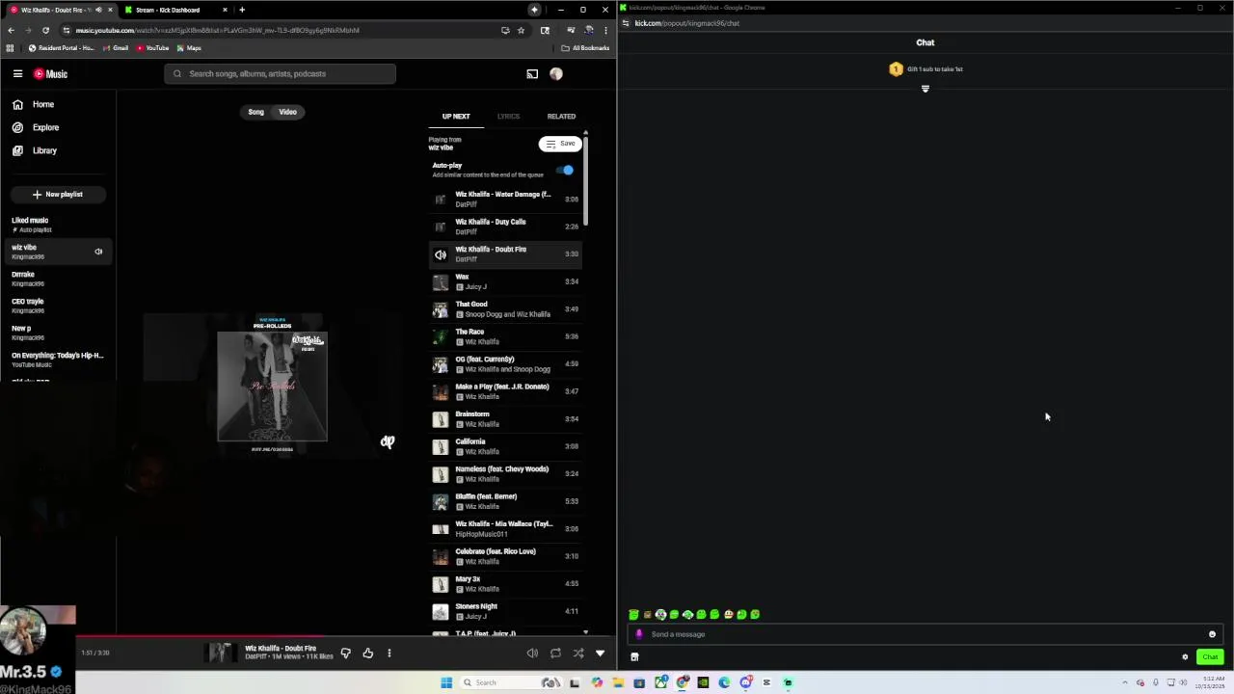Open the Windows Start menu
The width and height of the screenshot is (1234, 694).
coord(446,682)
